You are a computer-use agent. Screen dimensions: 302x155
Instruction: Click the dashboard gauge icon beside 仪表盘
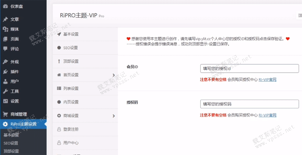(5, 6)
